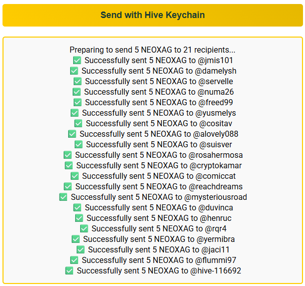305x286 pixels.
Task: Click green checkmark icon for @alovely088
Action: [x=72, y=134]
